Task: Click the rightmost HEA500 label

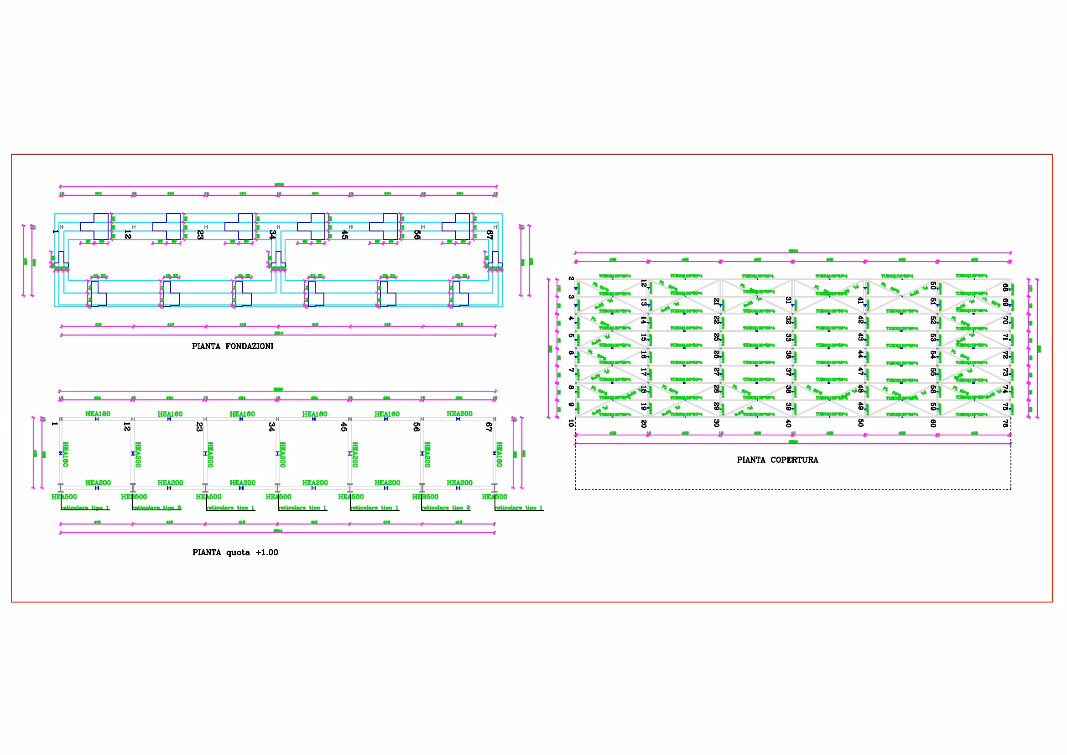Action: [x=494, y=497]
